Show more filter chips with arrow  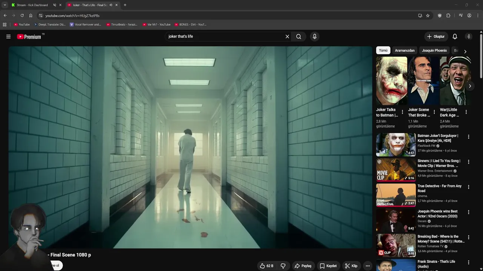point(465,52)
